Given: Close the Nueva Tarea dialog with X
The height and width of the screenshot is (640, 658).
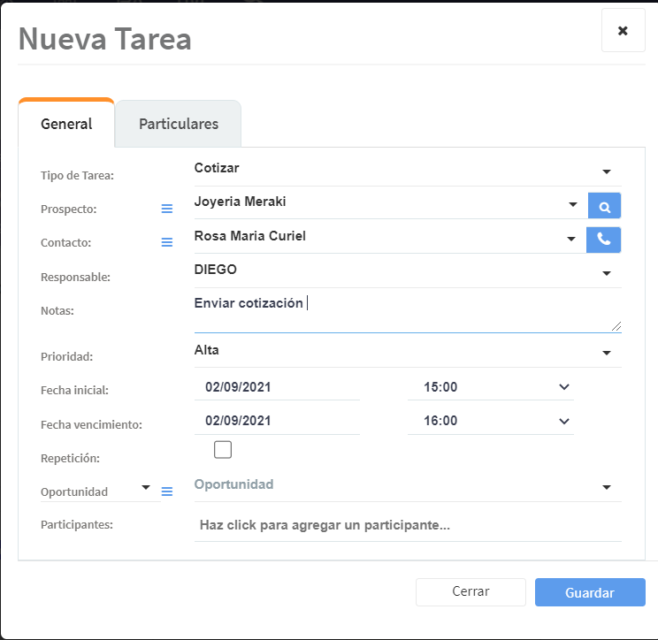Looking at the screenshot, I should pyautogui.click(x=623, y=31).
